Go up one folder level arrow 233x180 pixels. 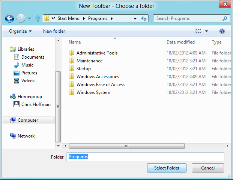click(38, 18)
